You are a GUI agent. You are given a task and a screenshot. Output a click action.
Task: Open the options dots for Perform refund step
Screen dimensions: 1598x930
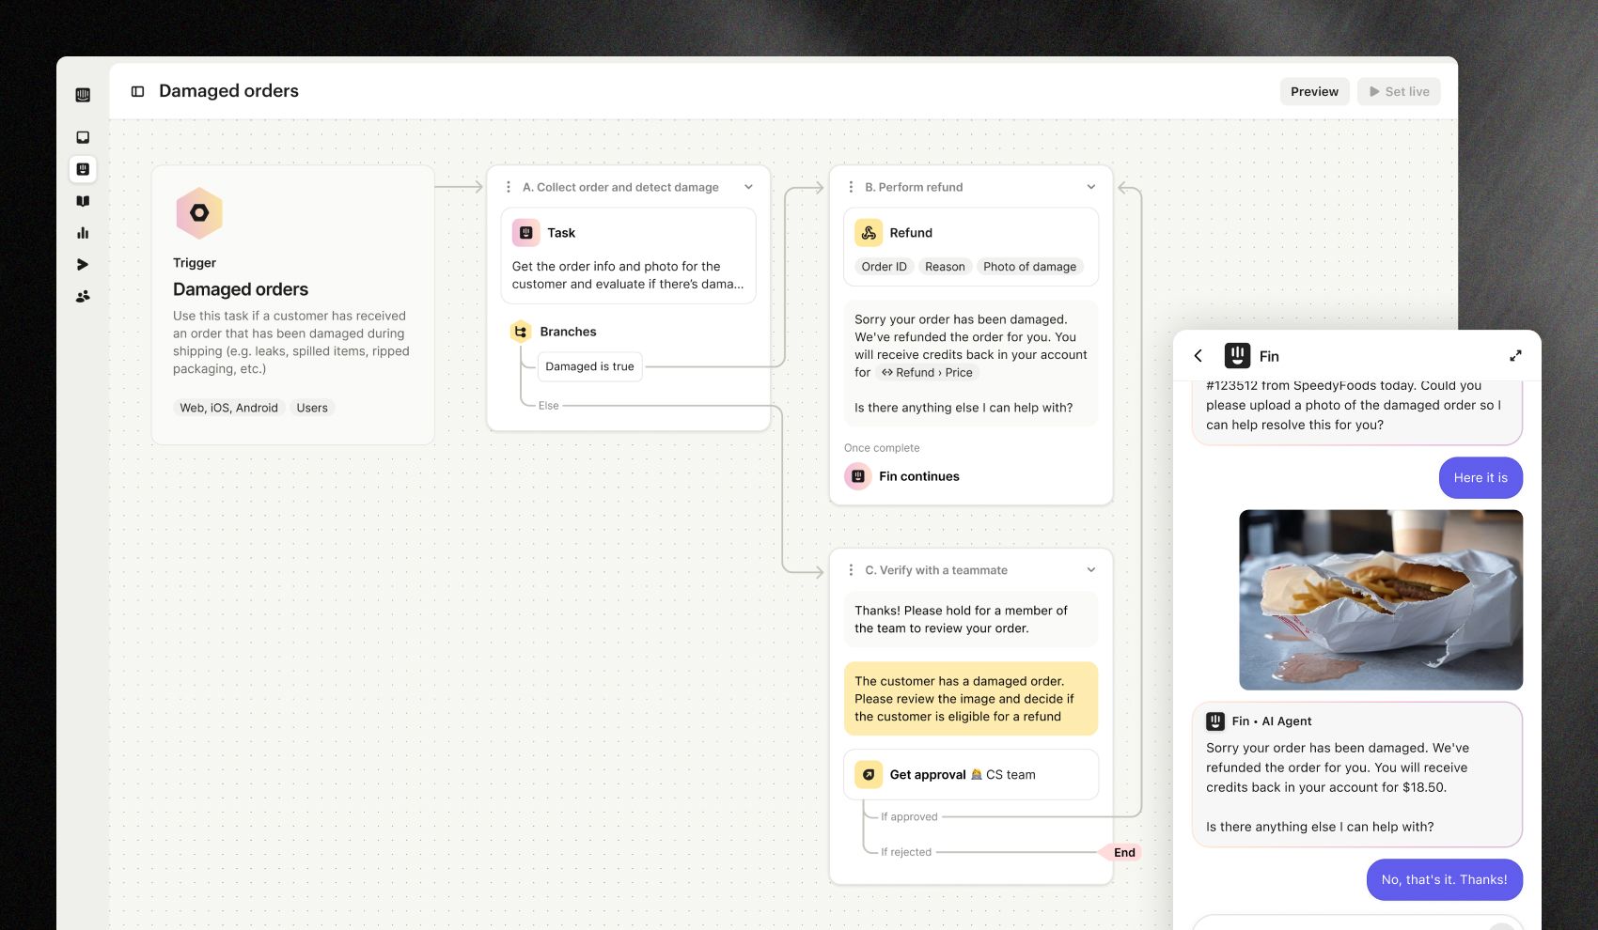coord(851,187)
